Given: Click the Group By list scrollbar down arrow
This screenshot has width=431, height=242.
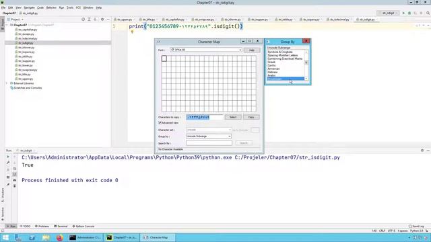Looking at the screenshot, I should [306, 79].
